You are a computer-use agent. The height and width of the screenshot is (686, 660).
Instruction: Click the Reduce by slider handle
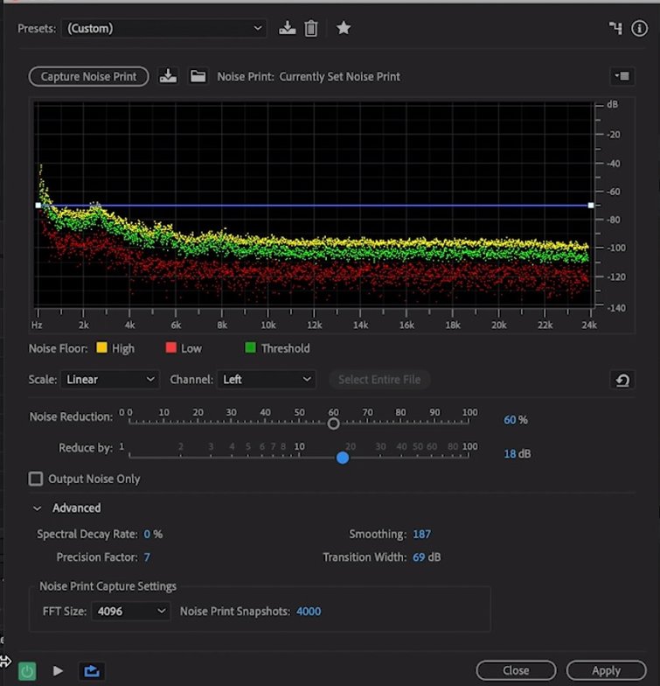tap(343, 458)
